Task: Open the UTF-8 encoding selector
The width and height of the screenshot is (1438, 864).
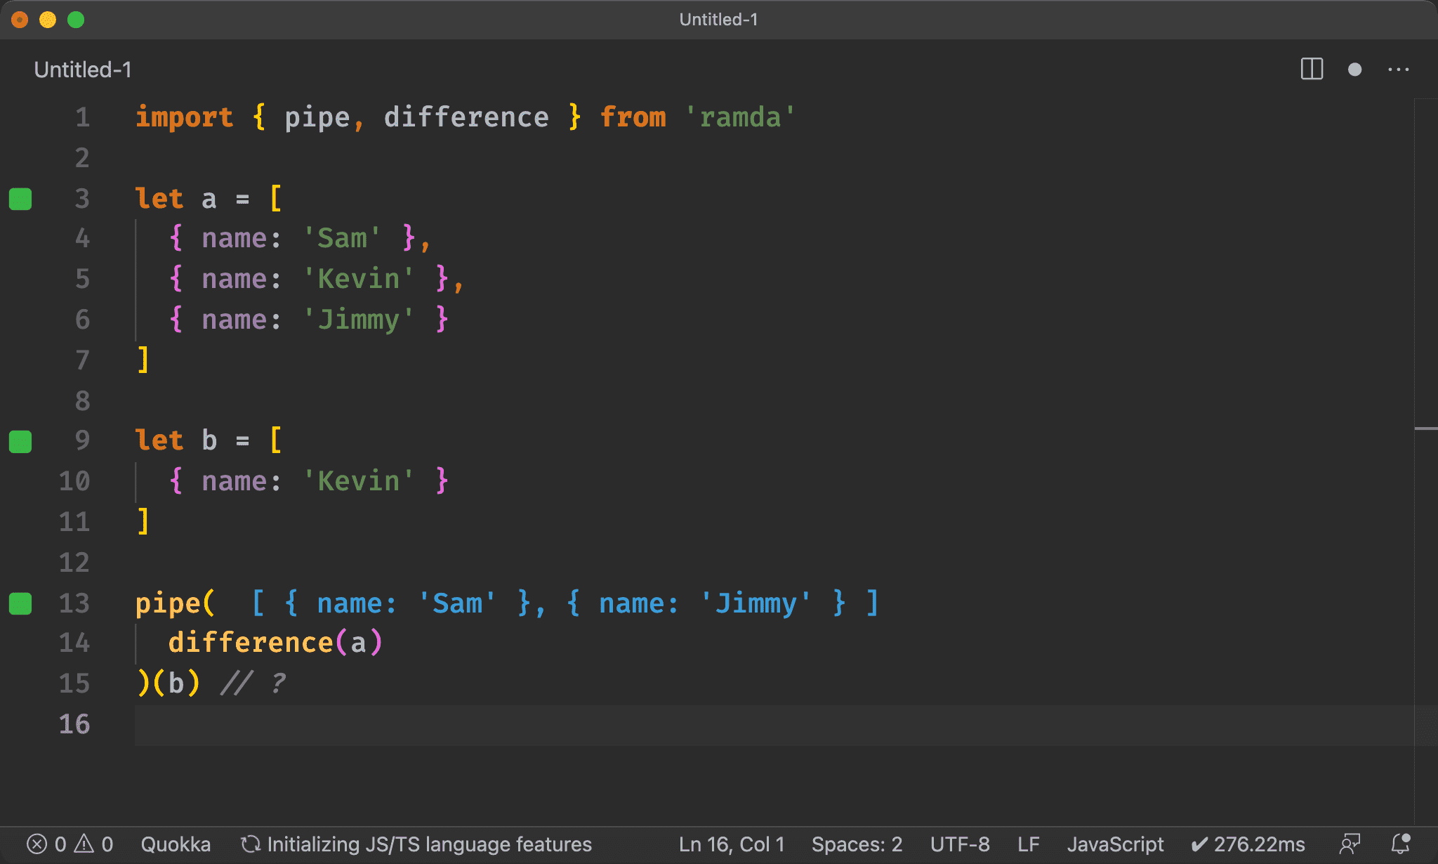Action: pos(960,844)
